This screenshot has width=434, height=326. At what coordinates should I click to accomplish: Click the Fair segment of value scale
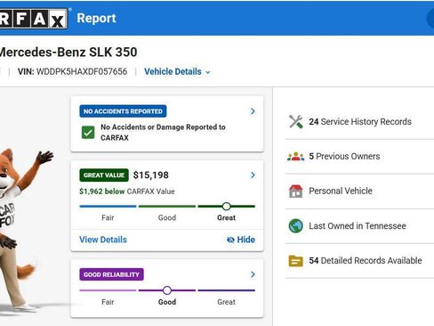coord(108,206)
